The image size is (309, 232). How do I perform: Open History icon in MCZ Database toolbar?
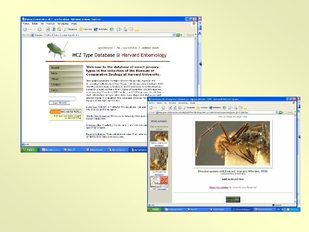(112, 29)
